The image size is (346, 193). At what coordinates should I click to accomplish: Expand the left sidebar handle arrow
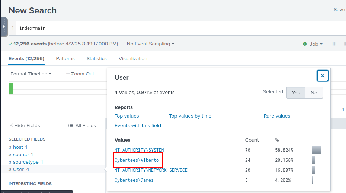pyautogui.click(x=4, y=26)
